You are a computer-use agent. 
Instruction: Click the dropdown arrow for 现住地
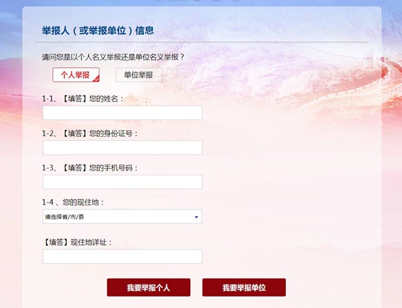pyautogui.click(x=196, y=217)
